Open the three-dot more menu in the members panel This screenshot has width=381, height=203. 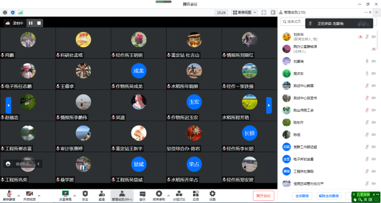click(366, 12)
